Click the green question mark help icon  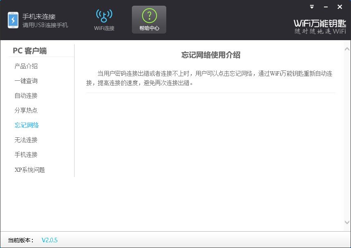tap(149, 15)
